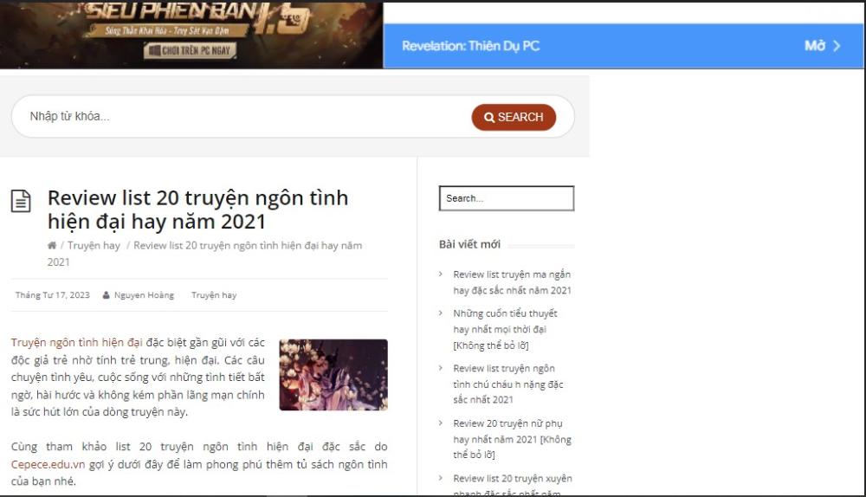
Task: Open the Revelation: Thiên Dụ PC ad
Action: point(470,46)
